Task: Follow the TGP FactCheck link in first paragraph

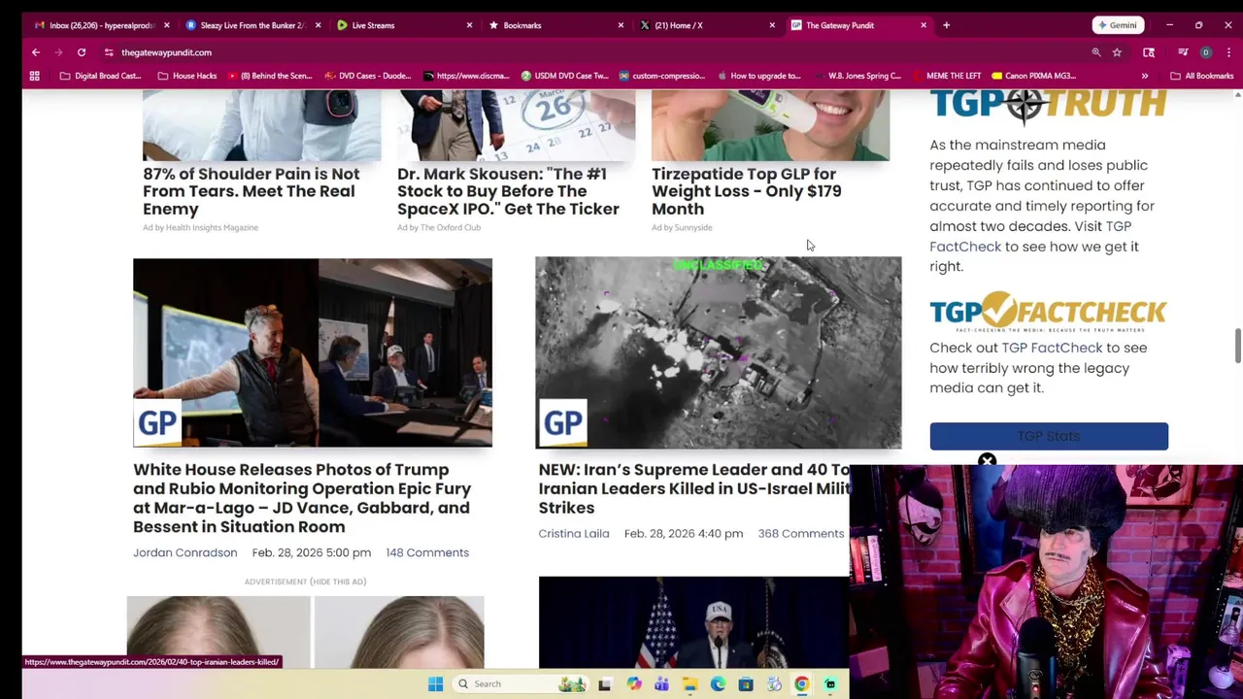Action: (1030, 236)
